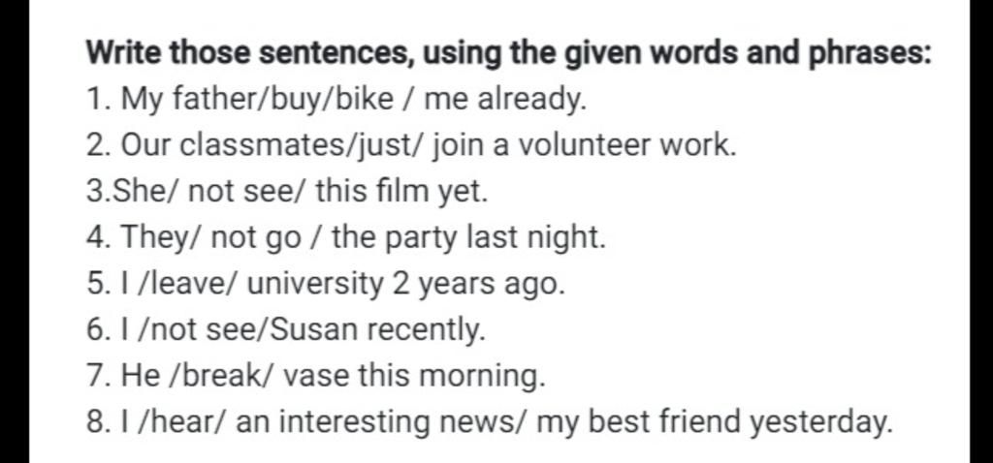Click the word 'university' in sentence 5
Viewport: 993px width, 463px height.
click(x=315, y=285)
